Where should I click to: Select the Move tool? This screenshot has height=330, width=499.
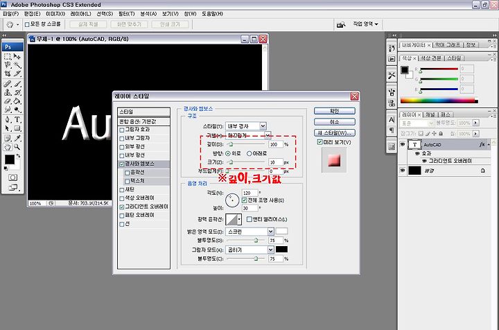pos(17,56)
